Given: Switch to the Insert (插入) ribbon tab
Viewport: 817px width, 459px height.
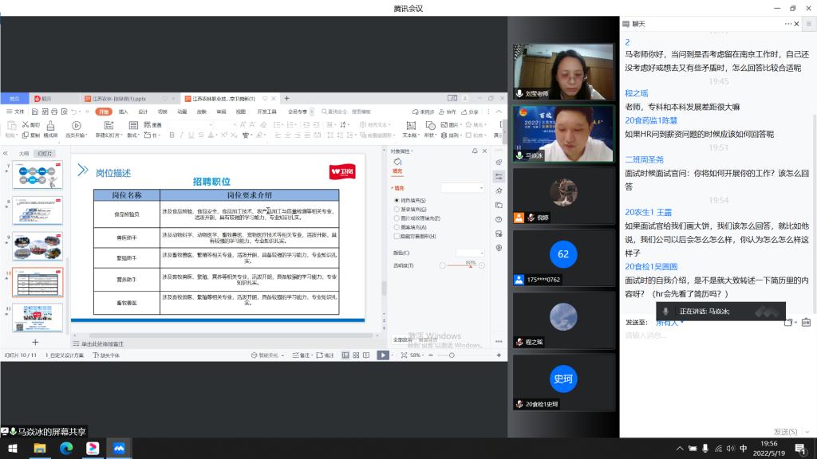Looking at the screenshot, I should pos(123,112).
